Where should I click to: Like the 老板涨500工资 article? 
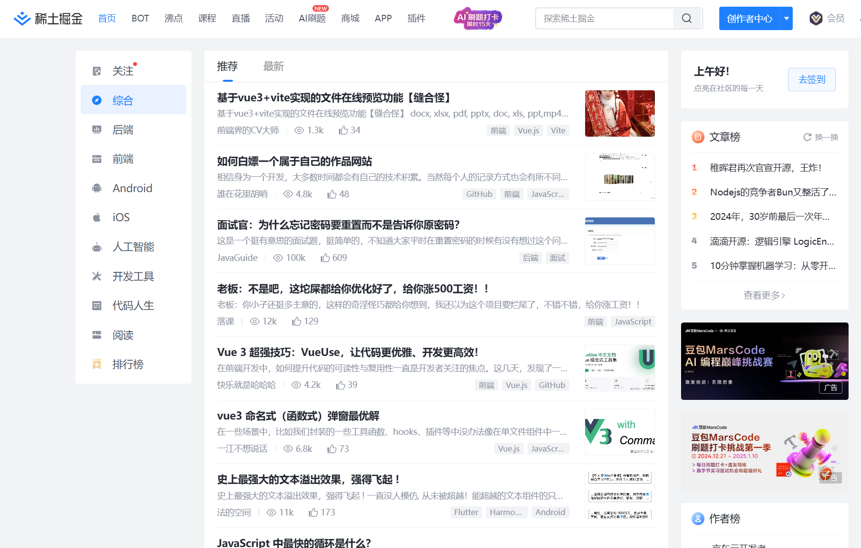pos(297,322)
